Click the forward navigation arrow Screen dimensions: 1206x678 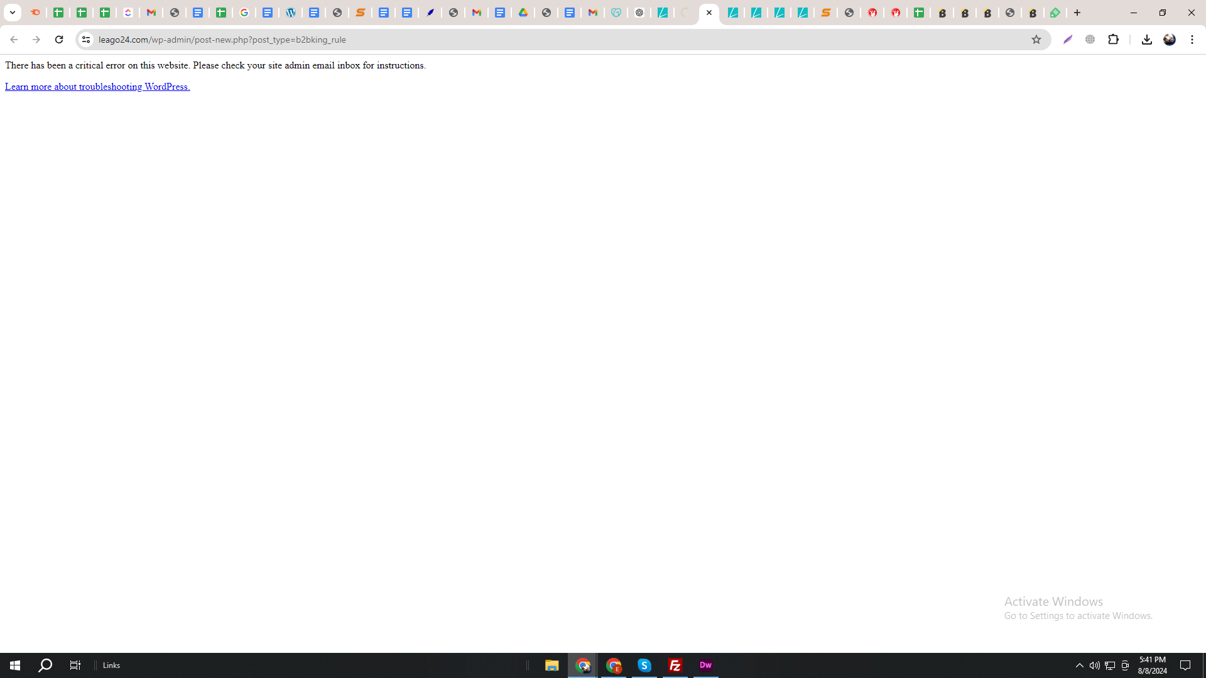pos(36,40)
